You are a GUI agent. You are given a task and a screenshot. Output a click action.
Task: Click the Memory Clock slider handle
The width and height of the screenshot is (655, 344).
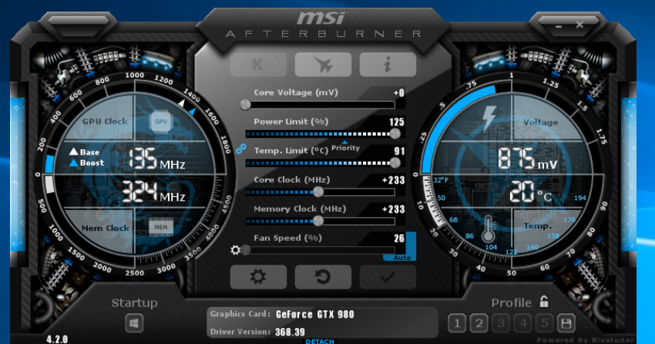[x=318, y=221]
